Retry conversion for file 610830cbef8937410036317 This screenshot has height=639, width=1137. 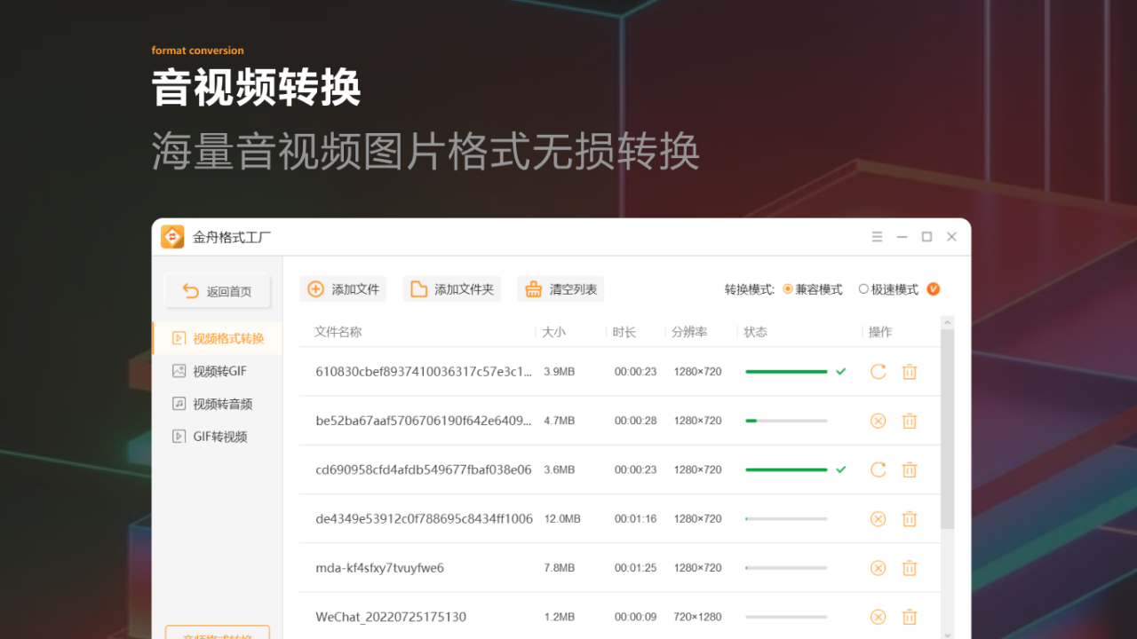point(878,371)
